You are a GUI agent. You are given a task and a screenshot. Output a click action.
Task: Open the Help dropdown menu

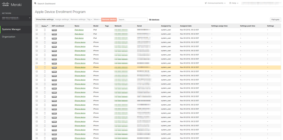tap(234, 3)
